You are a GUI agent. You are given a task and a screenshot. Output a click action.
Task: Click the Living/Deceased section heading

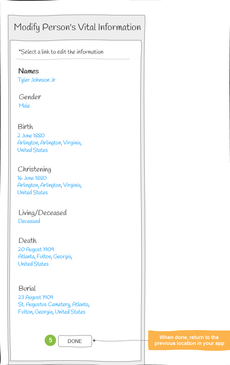click(42, 213)
